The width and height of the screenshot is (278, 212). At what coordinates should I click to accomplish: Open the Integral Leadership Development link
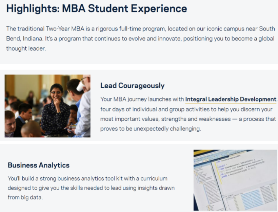(231, 100)
